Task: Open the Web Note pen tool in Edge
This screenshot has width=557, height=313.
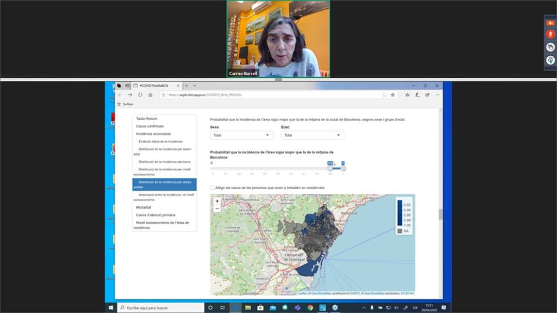Action: tap(418, 95)
